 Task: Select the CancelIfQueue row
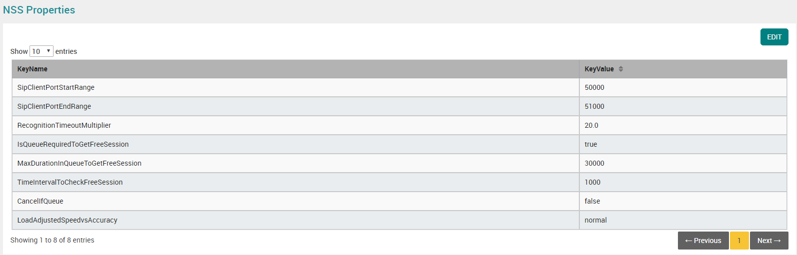point(399,201)
